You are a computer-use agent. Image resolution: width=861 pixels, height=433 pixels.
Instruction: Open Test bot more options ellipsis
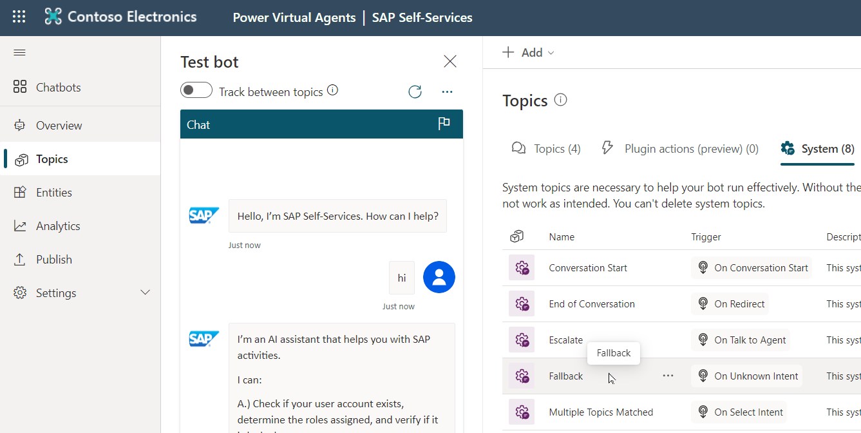coord(448,92)
